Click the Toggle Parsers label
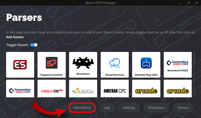This screenshot has width=201, height=118. tap(17, 45)
